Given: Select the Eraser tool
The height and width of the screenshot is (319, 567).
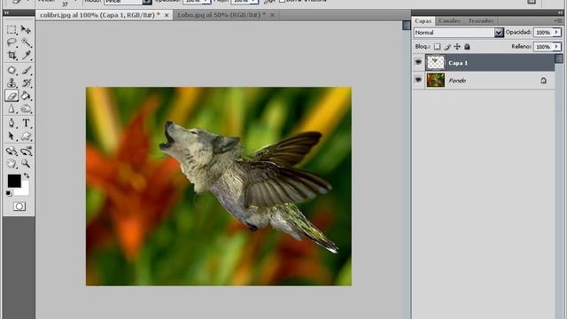Looking at the screenshot, I should pos(12,96).
